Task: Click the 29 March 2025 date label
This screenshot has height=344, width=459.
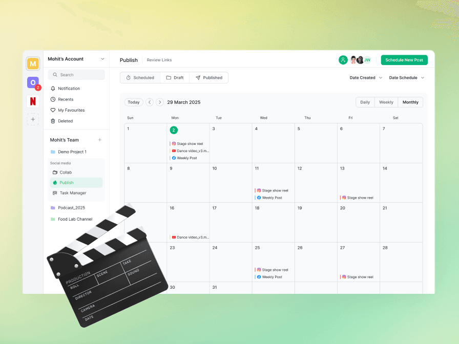Action: (184, 102)
